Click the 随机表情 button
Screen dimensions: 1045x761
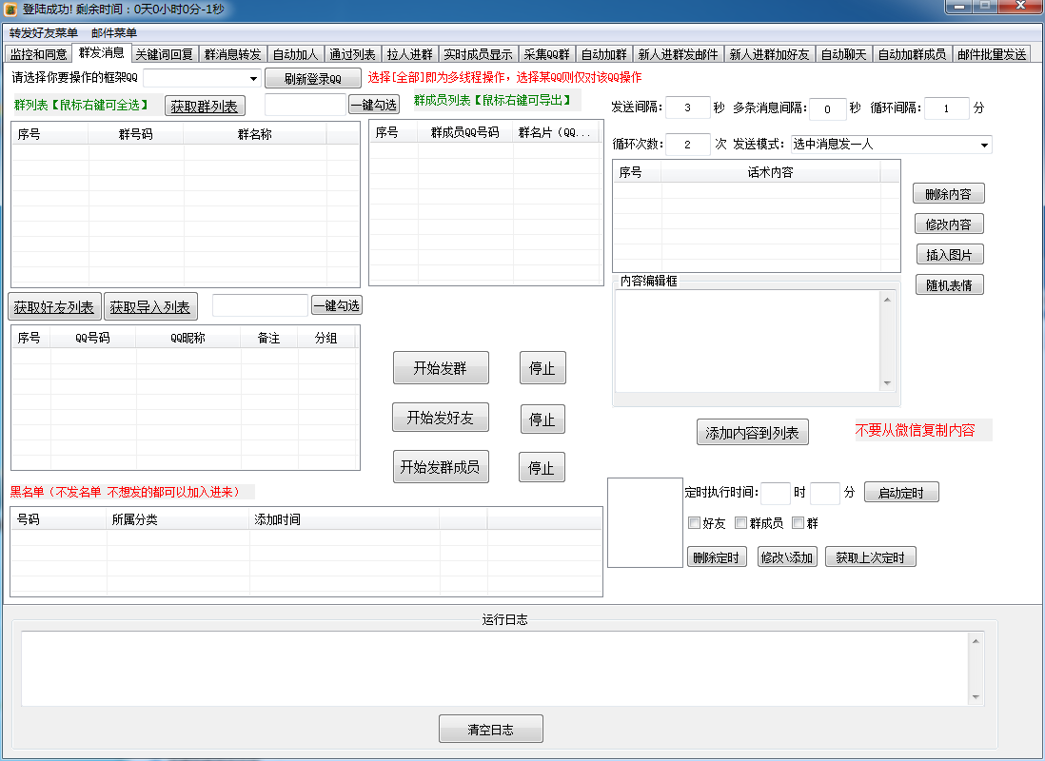point(949,285)
